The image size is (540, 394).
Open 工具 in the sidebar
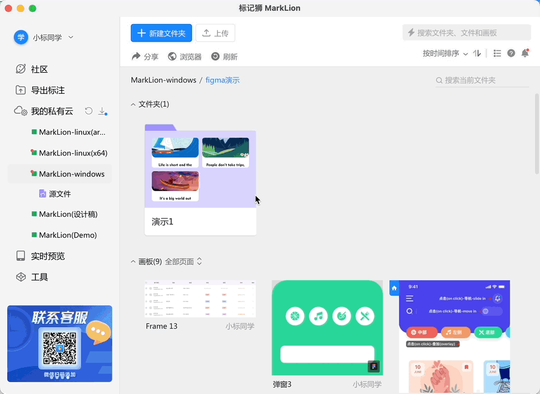(x=39, y=277)
